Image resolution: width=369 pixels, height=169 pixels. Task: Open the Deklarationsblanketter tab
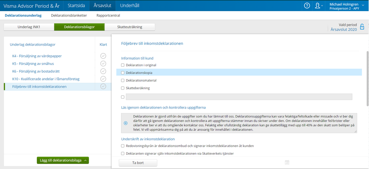(x=69, y=15)
